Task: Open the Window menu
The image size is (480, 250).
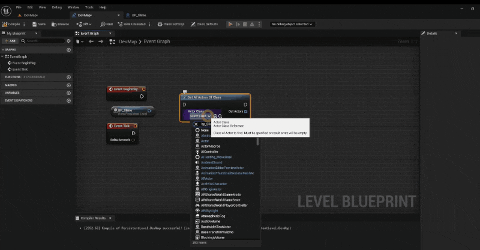Action: coord(73,7)
